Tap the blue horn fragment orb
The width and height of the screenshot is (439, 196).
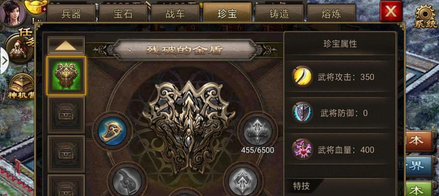point(112,131)
